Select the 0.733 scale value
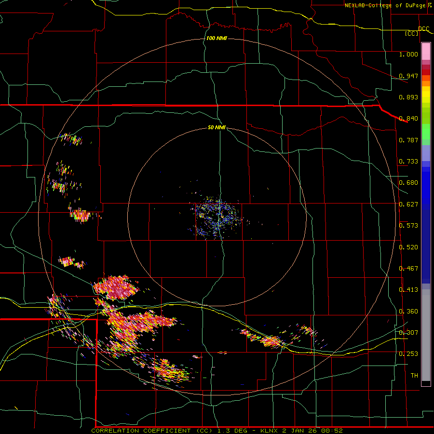This screenshot has width=434, height=434. pyautogui.click(x=408, y=162)
